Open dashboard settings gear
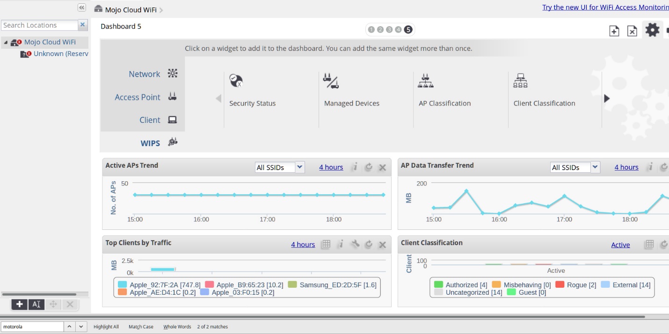 point(652,29)
